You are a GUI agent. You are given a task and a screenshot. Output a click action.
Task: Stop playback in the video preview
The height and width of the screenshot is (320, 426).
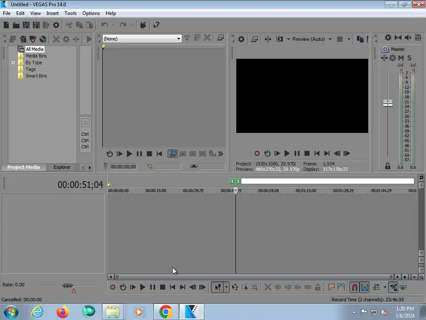click(307, 153)
